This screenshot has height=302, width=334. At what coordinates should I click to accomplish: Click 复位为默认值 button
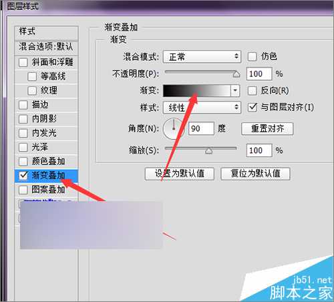[x=255, y=174]
